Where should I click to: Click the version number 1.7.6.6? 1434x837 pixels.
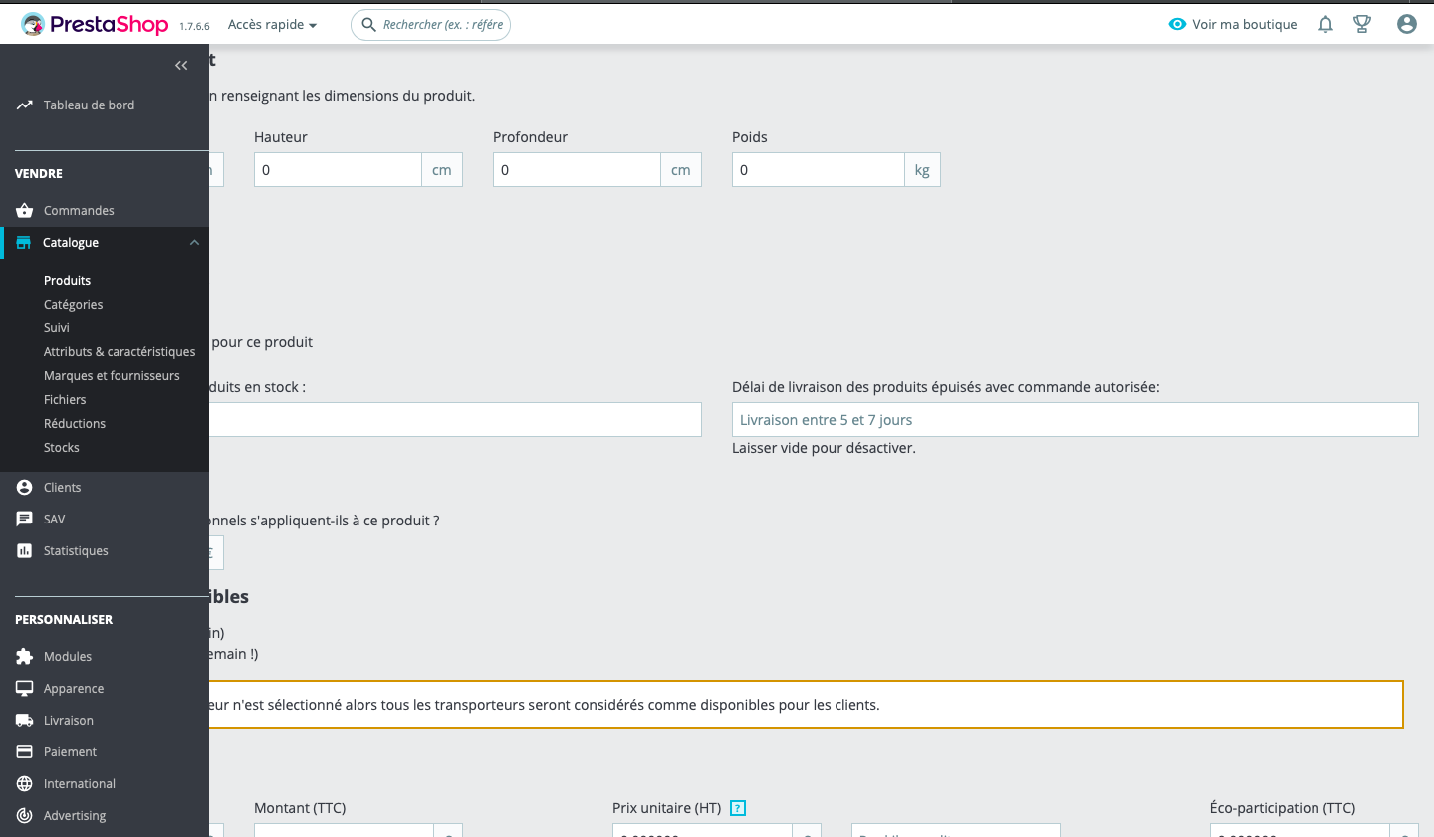pyautogui.click(x=194, y=27)
